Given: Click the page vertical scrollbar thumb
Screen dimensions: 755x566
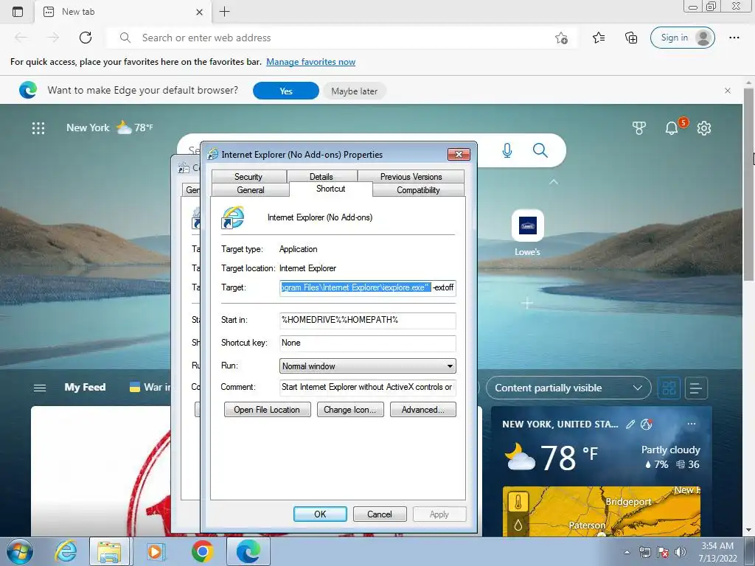Looking at the screenshot, I should pos(749,183).
